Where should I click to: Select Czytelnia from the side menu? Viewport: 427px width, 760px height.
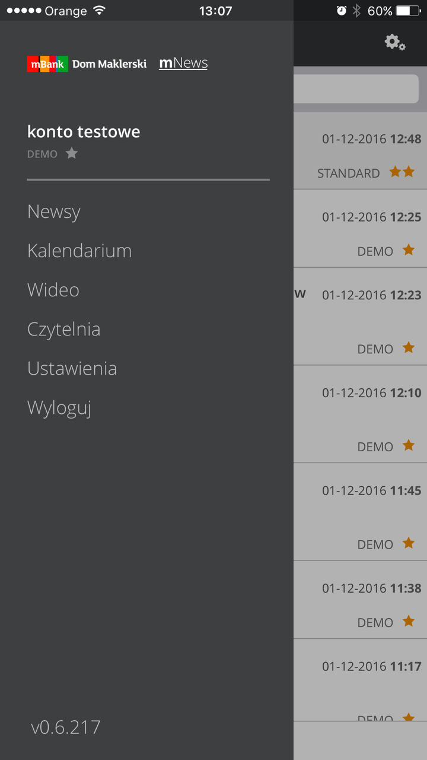64,329
